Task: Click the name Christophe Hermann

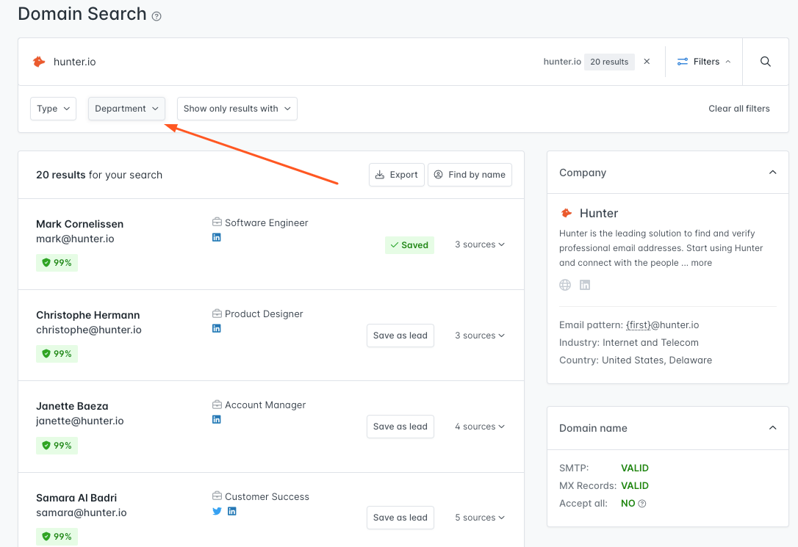Action: click(x=88, y=315)
